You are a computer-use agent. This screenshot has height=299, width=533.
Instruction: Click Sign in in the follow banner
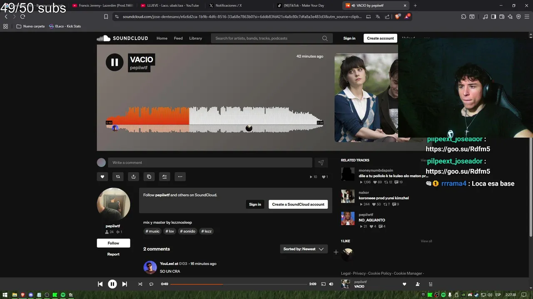255,204
